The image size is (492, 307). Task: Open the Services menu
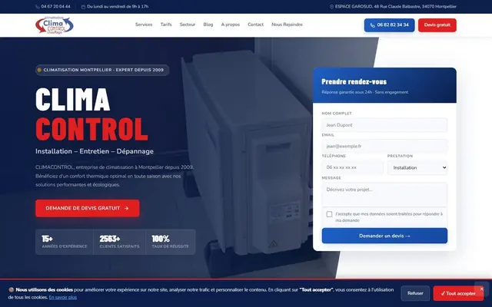coord(144,25)
